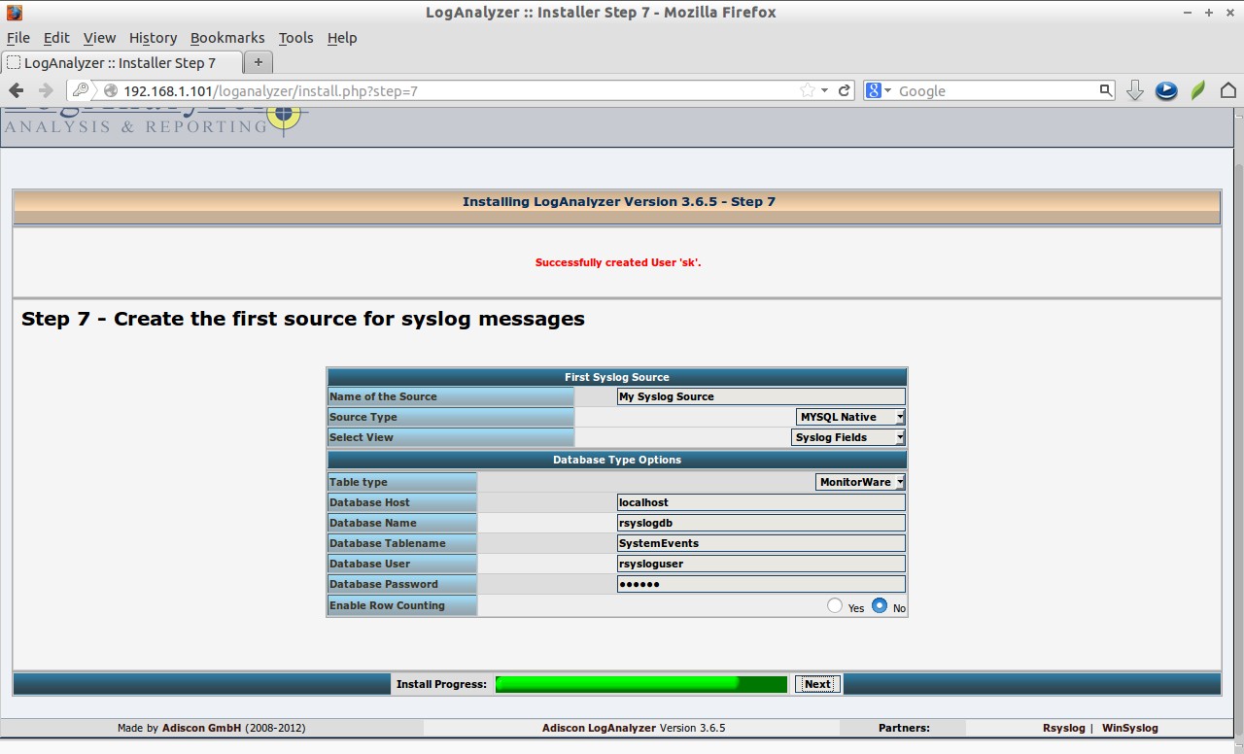Click the 'Enable Row Counting' label
1244x754 pixels.
387,605
